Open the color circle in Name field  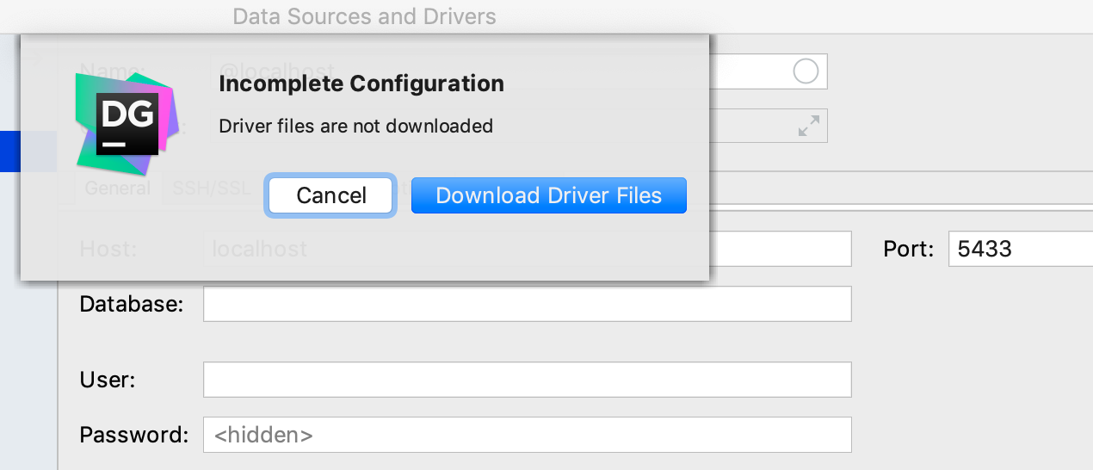coord(806,71)
